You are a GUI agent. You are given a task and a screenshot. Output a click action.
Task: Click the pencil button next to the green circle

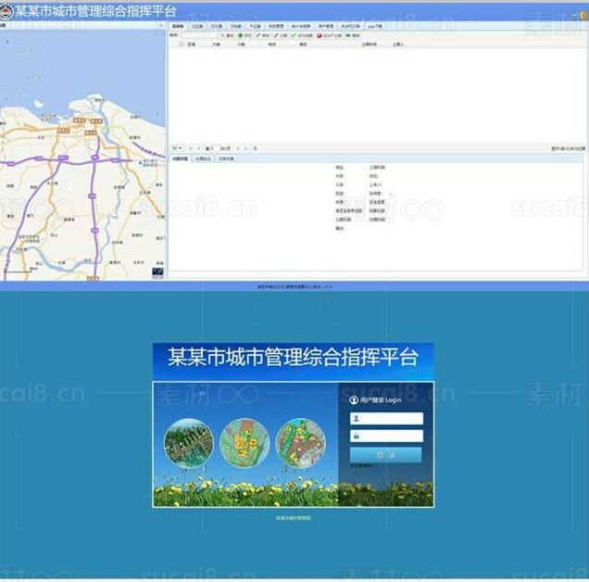click(x=263, y=35)
